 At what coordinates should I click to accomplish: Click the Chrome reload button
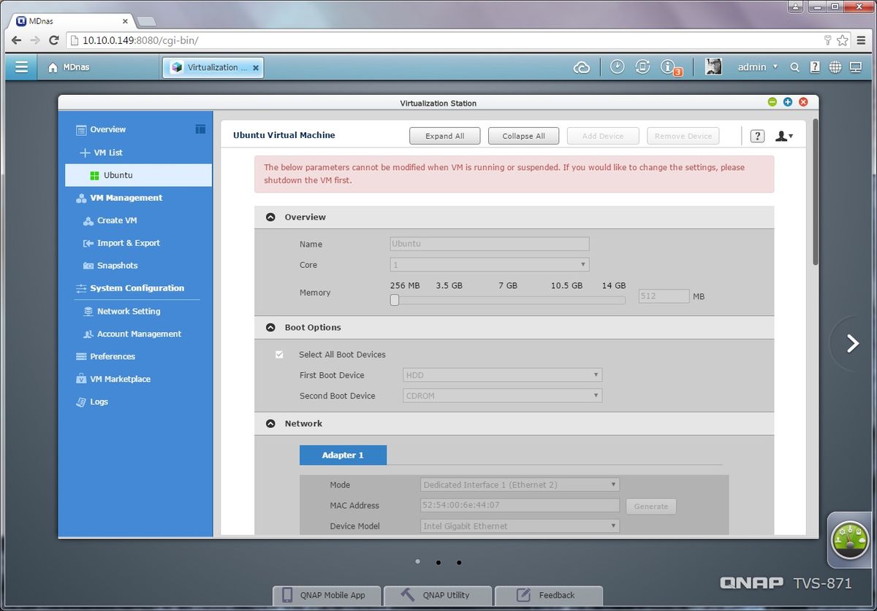tap(53, 40)
